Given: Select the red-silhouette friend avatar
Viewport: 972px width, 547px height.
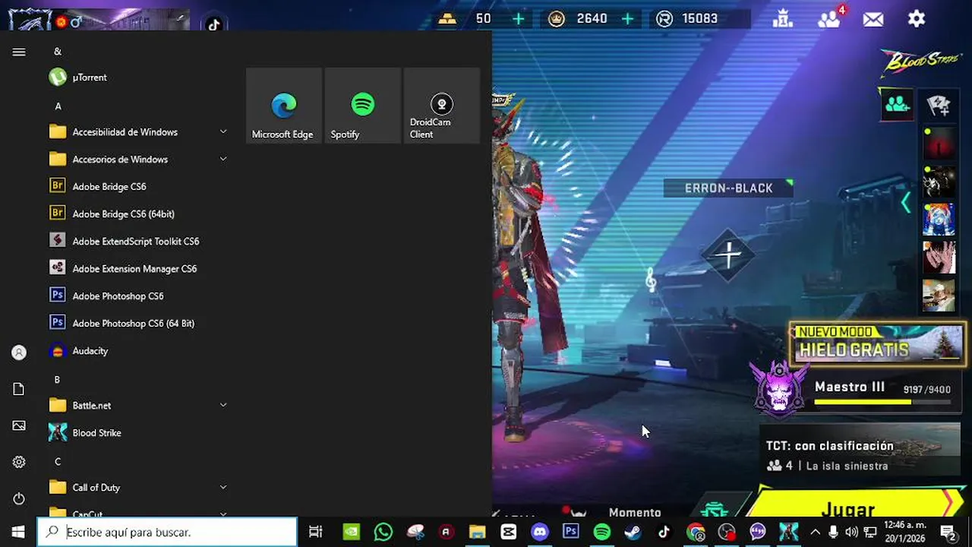Looking at the screenshot, I should coord(939,144).
